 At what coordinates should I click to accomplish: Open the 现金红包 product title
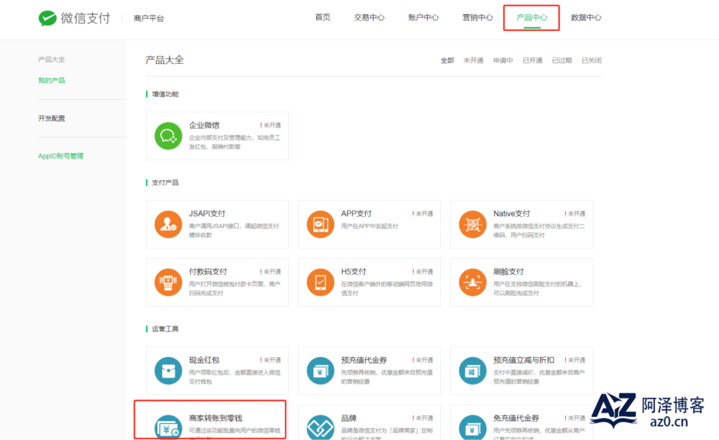[x=204, y=360]
